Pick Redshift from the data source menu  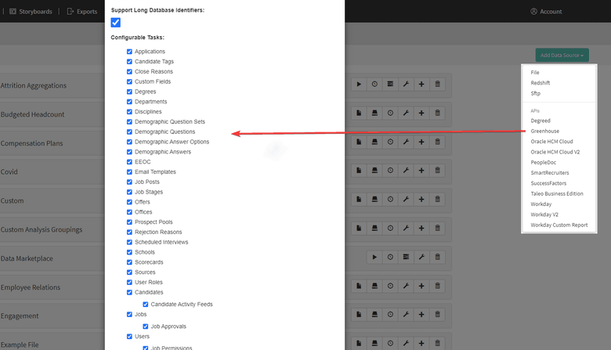[540, 82]
